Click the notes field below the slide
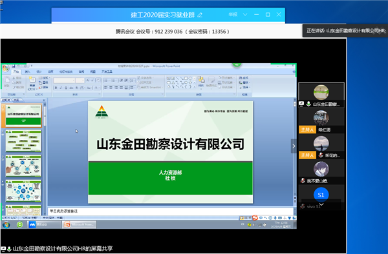This screenshot has width=388, height=254. 170,211
